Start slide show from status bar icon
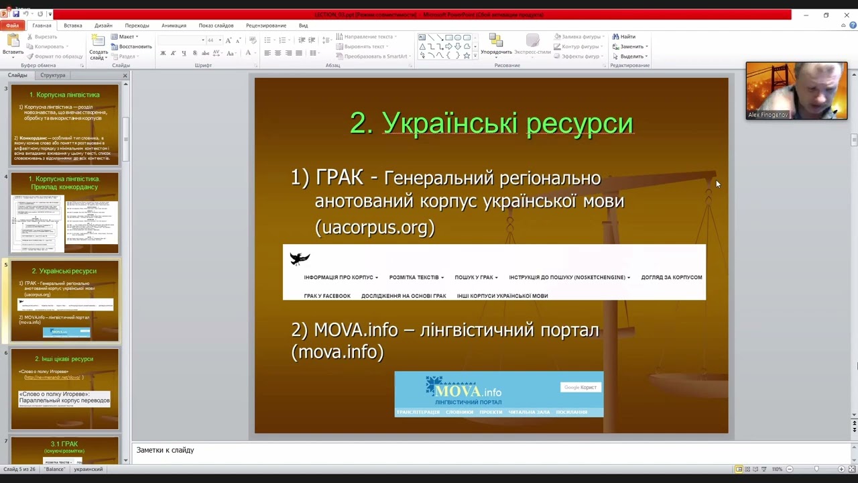This screenshot has height=483, width=858. pos(763,470)
